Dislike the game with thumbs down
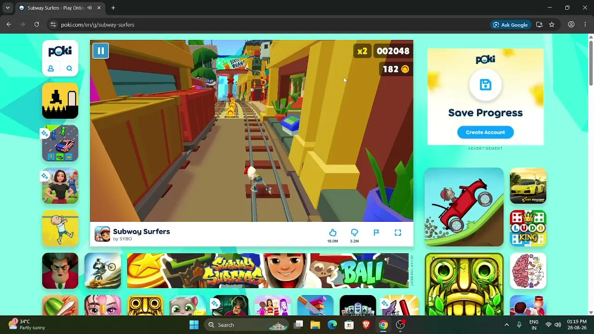 point(355,233)
